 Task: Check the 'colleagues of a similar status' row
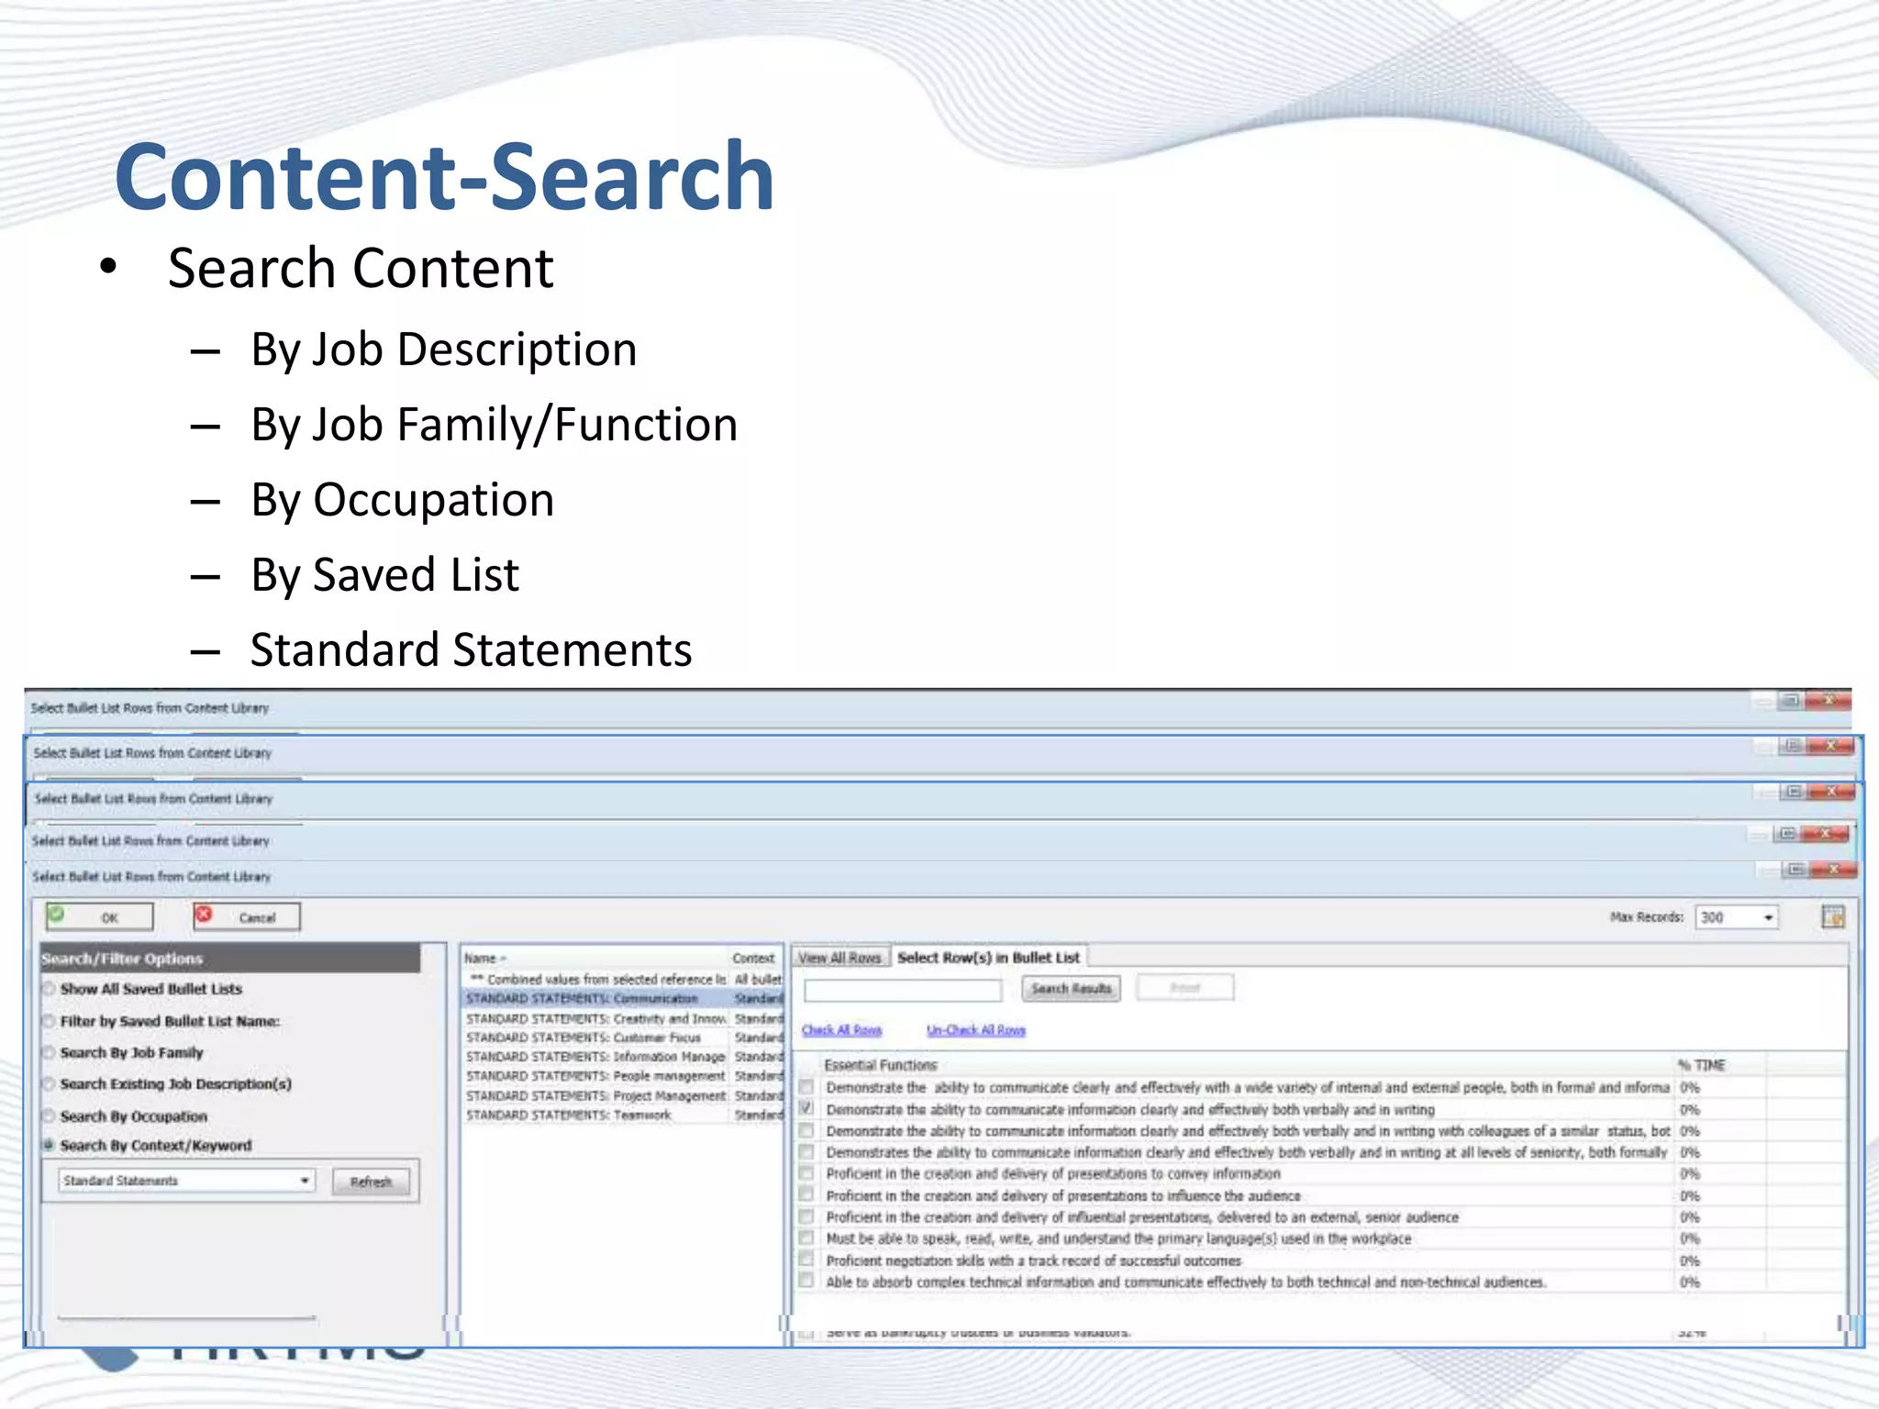tap(806, 1130)
